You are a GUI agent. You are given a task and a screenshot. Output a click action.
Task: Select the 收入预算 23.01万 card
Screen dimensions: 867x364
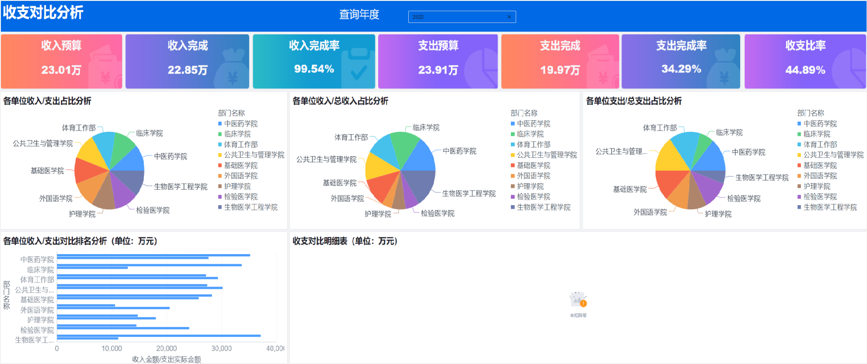pos(62,61)
